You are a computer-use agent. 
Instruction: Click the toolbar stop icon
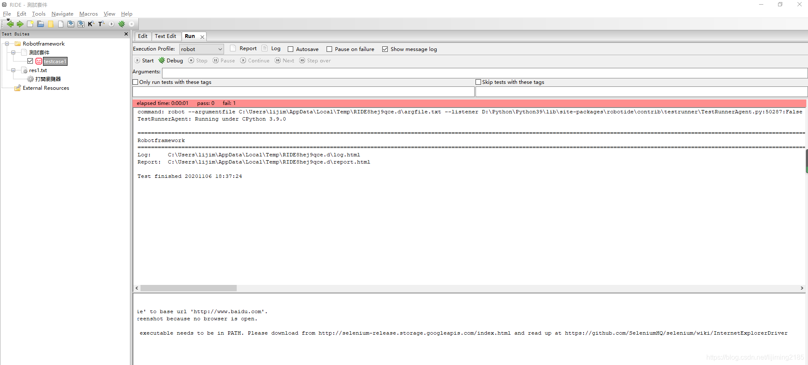pyautogui.click(x=131, y=24)
